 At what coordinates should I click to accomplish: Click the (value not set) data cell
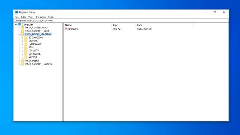pyautogui.click(x=144, y=29)
